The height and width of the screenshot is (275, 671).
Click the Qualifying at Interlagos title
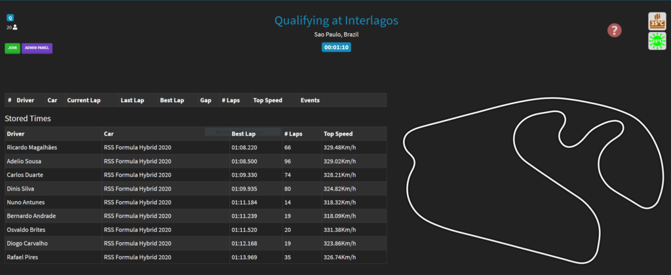[x=335, y=20]
